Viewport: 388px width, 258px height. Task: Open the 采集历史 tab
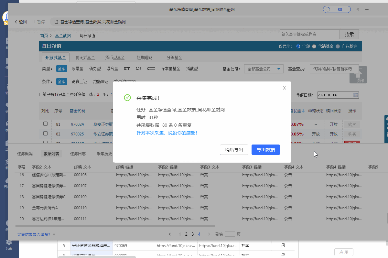(104, 154)
